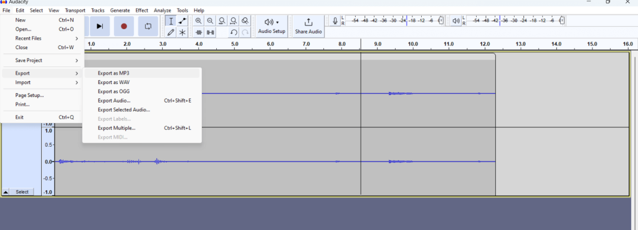Choose Open... from the File menu
The height and width of the screenshot is (230, 638).
point(42,29)
